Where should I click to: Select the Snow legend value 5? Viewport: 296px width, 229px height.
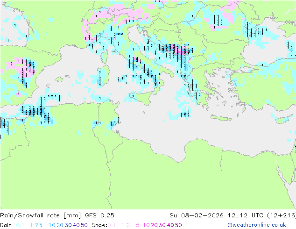point(138,225)
